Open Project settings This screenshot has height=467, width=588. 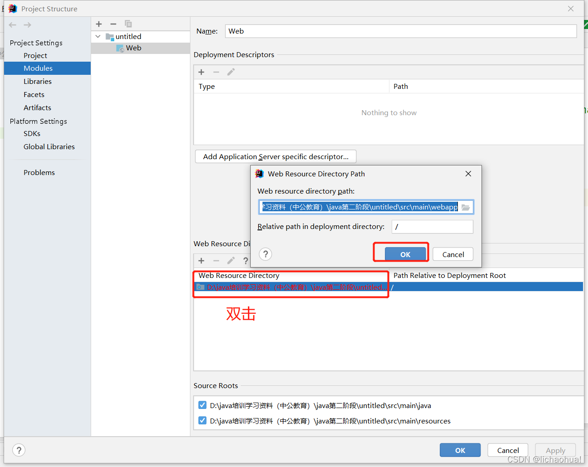35,55
